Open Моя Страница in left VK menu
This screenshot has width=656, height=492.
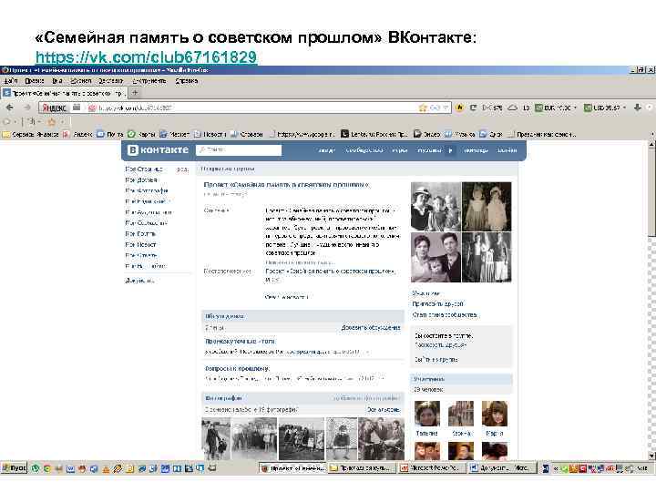144,169
